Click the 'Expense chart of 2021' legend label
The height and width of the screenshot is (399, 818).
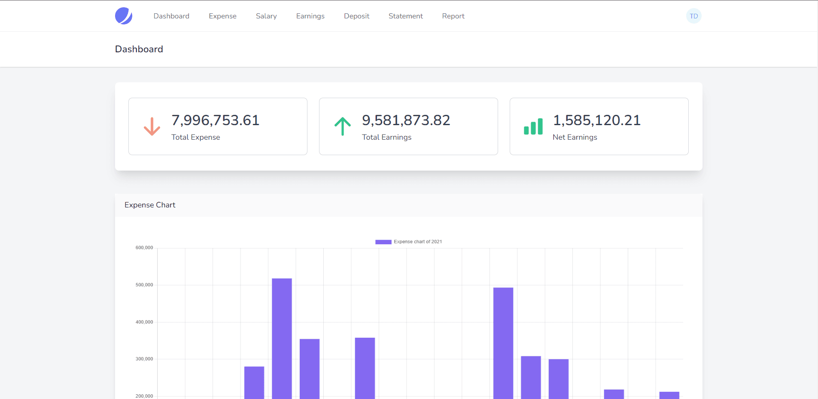pos(418,242)
